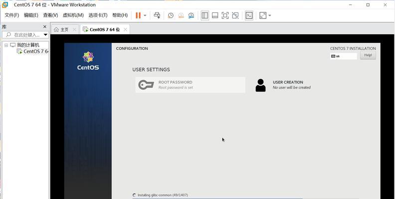The image size is (395, 199).
Task: Click the home icon on the 主页 tab
Action: click(x=56, y=30)
